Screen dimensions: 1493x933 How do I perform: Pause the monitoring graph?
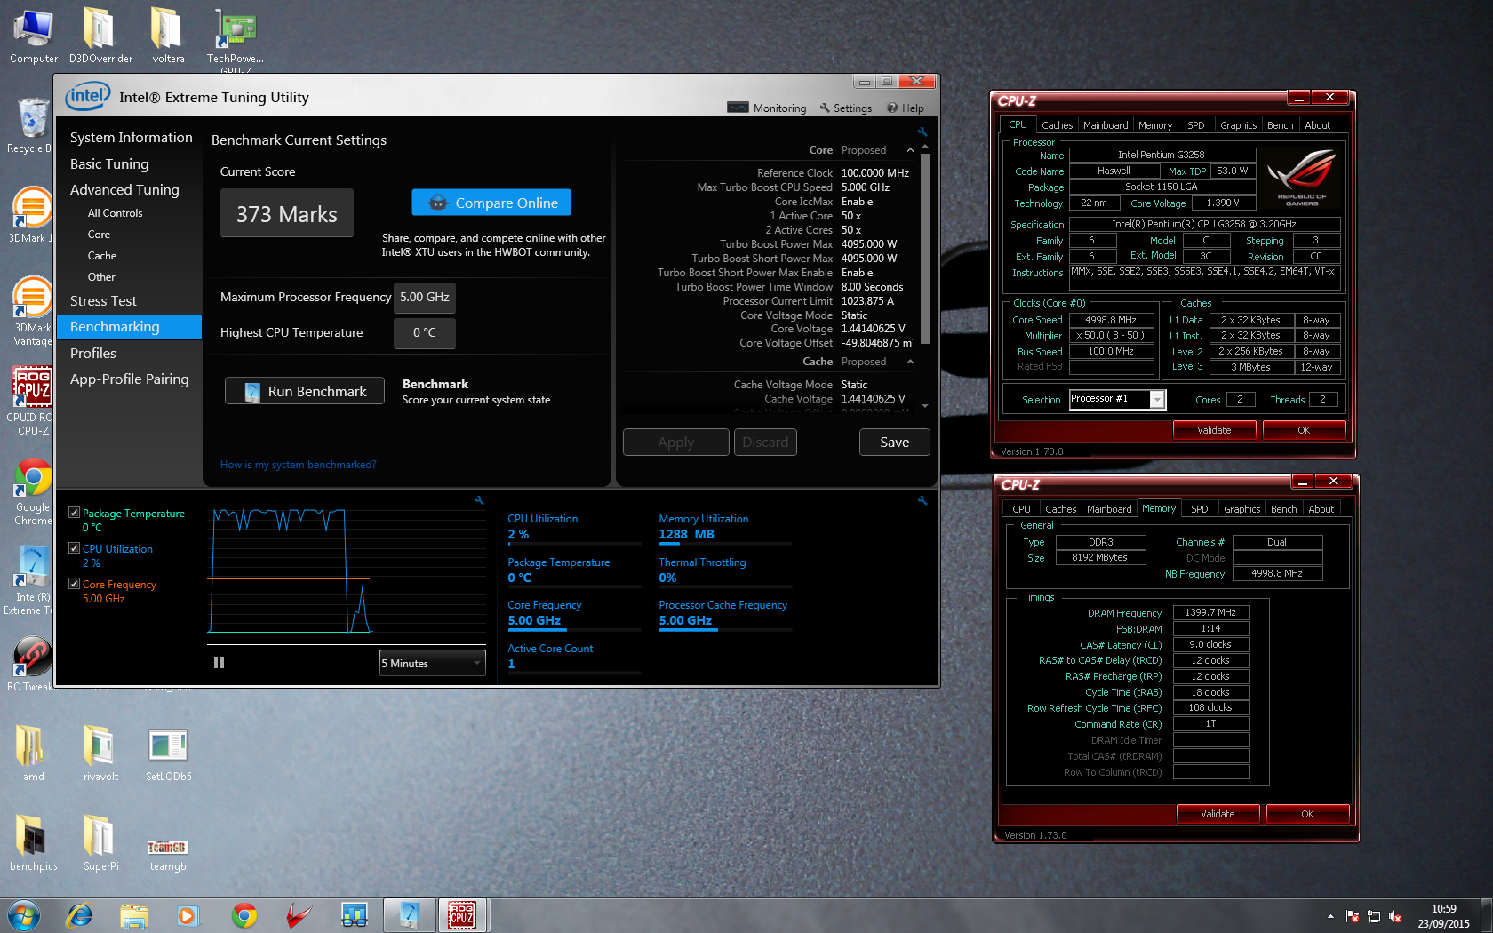click(x=219, y=663)
